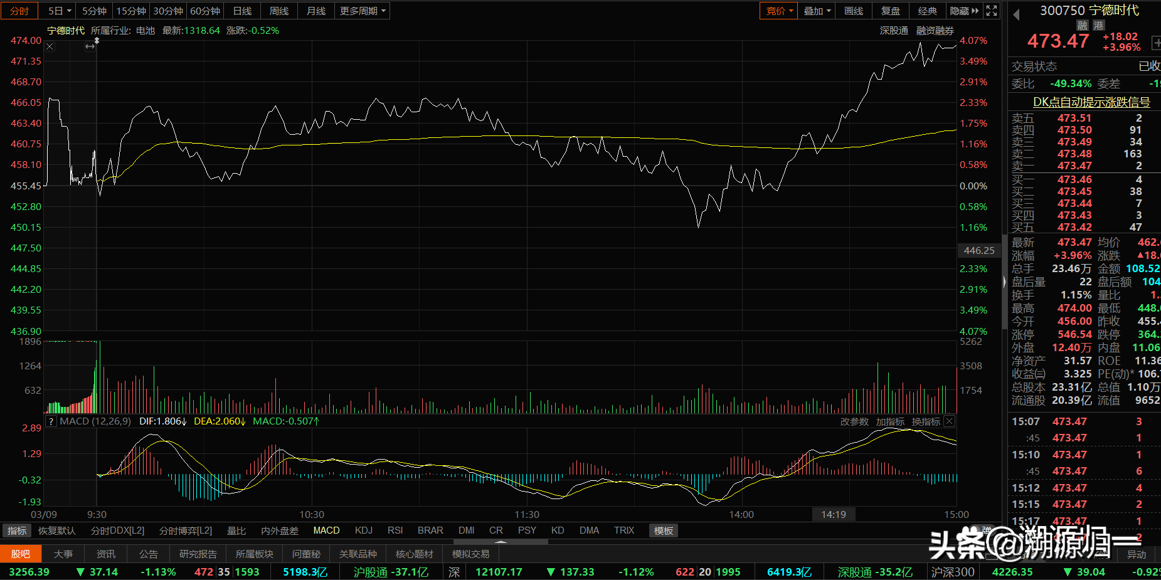Screen dimensions: 1161x580
Task: Select the KDJ indicator
Action: [364, 530]
